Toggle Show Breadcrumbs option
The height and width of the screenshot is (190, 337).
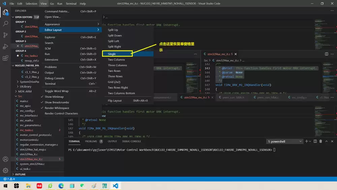point(57,102)
